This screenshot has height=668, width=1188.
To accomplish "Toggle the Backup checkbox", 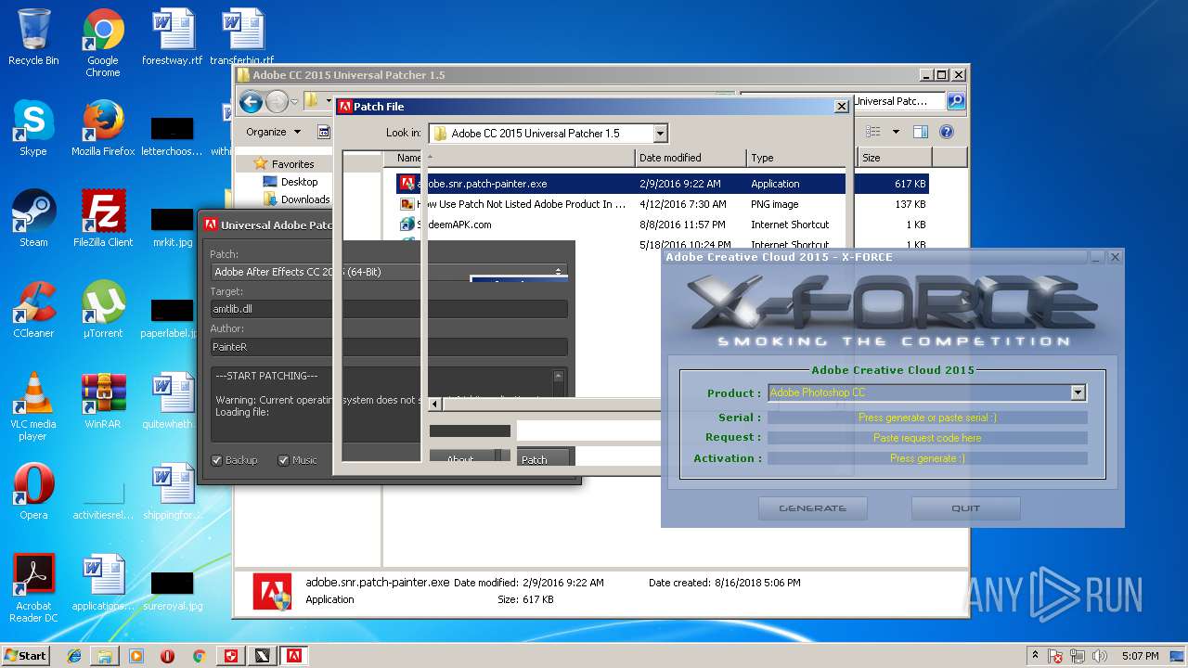I will (x=216, y=460).
